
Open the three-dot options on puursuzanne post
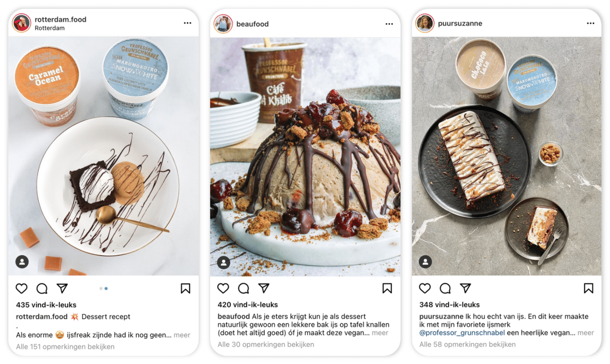click(590, 23)
